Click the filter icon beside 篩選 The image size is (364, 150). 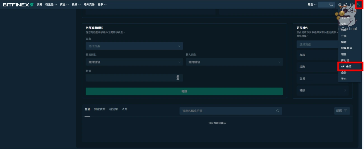tap(346, 111)
